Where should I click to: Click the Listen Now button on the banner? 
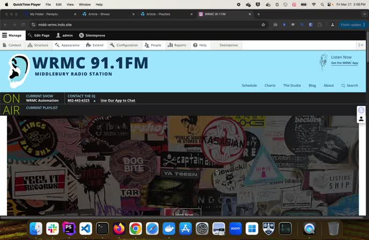pyautogui.click(x=182, y=213)
